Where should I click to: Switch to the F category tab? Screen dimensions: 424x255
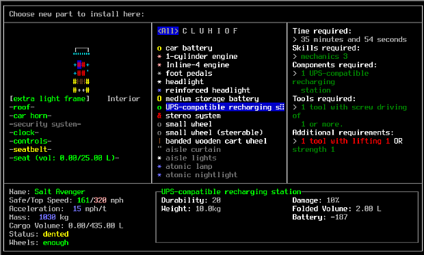pos(235,31)
